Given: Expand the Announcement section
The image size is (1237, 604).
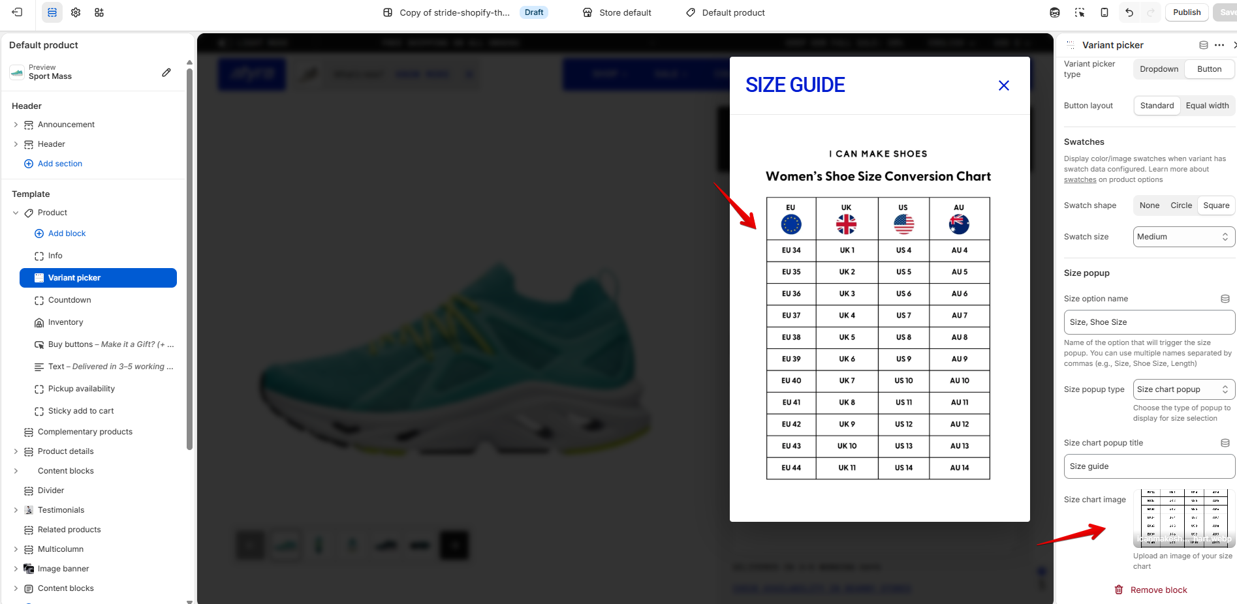Looking at the screenshot, I should (x=16, y=125).
